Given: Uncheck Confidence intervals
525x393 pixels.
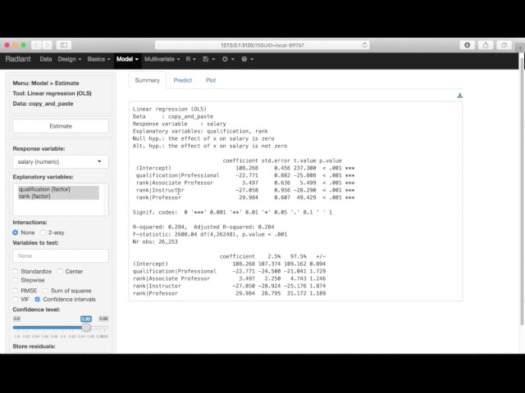Looking at the screenshot, I should pos(38,300).
